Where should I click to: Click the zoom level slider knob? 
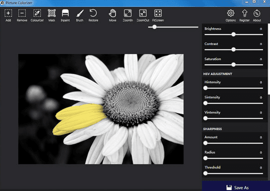tap(154, 27)
